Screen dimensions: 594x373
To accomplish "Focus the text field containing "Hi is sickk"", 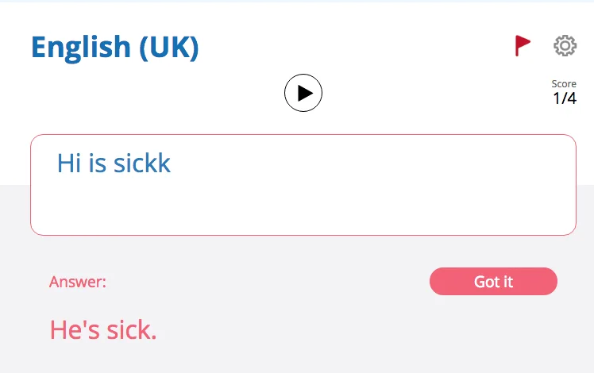I will click(x=303, y=185).
